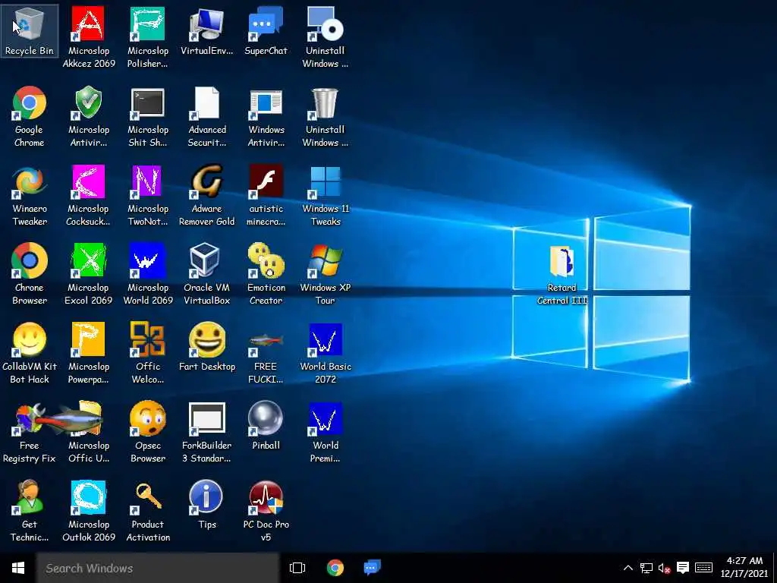Click the Opsec Browser icon
The width and height of the screenshot is (777, 583).
tap(148, 431)
